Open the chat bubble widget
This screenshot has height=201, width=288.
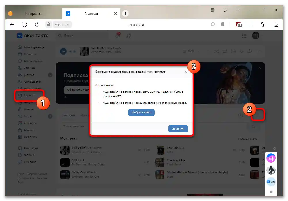point(271,192)
